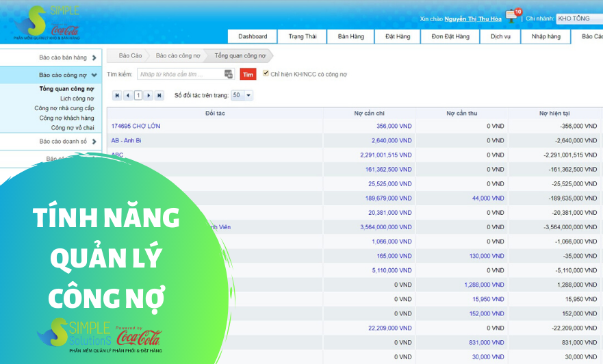This screenshot has width=603, height=364.
Task: Go to first page of partner list
Action: (x=117, y=95)
